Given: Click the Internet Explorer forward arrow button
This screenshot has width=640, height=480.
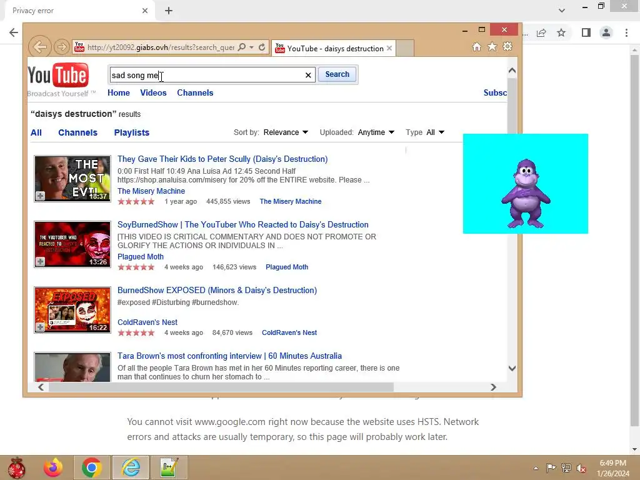Looking at the screenshot, I should click(62, 47).
